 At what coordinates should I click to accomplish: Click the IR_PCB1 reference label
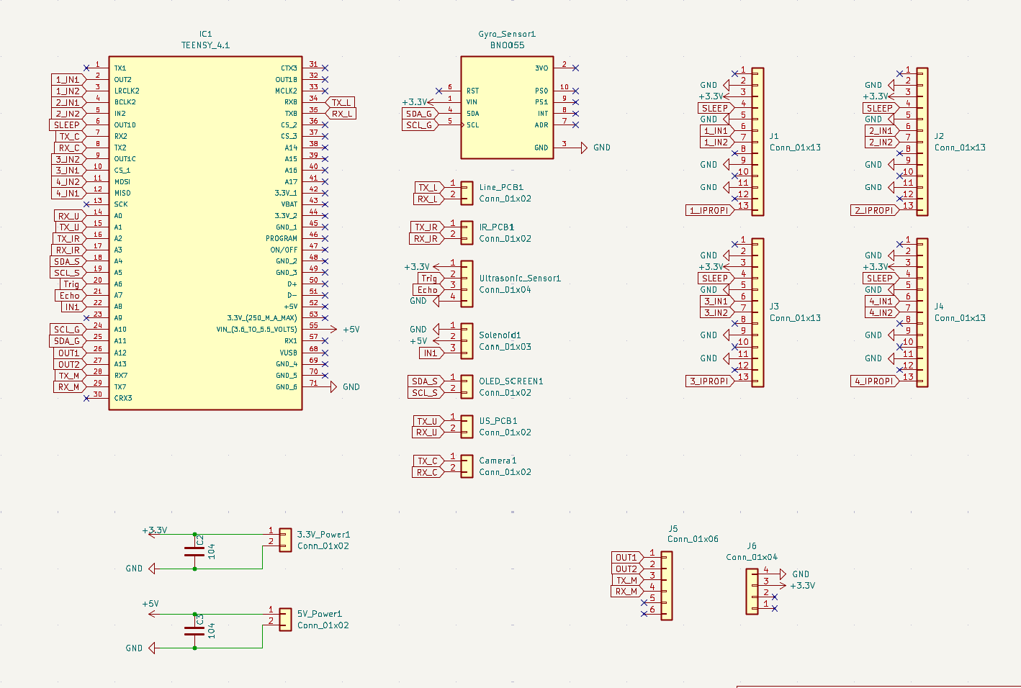(497, 227)
